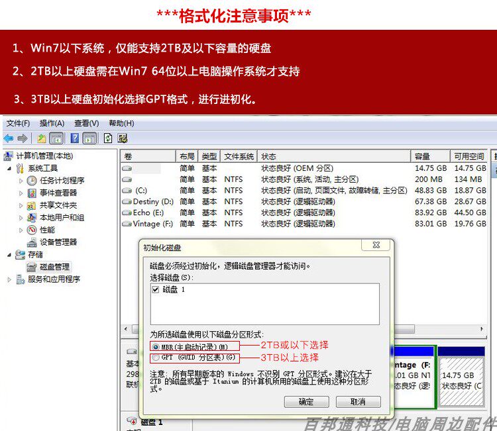Open Task Scheduler (任务计划程序) item
Screen dimensions: 497x431
click(x=62, y=181)
